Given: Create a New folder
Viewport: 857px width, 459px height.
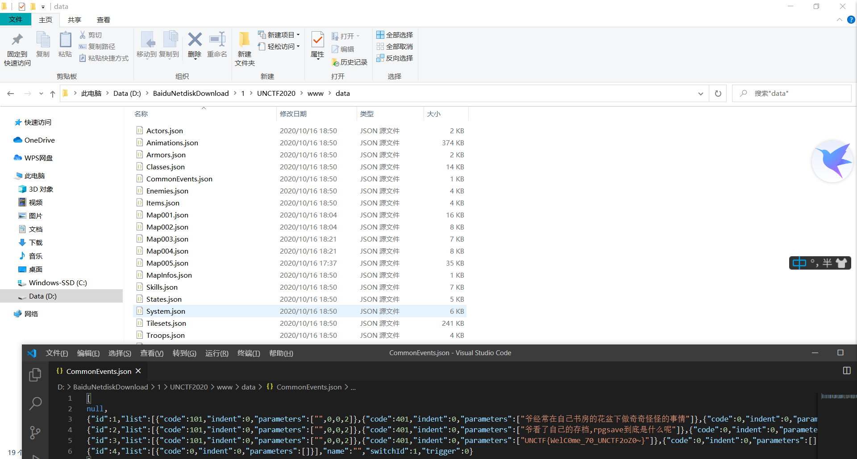Looking at the screenshot, I should 245,49.
